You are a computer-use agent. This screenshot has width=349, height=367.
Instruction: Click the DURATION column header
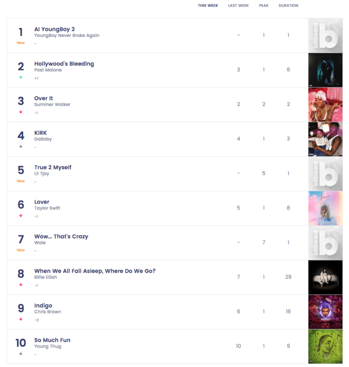(289, 5)
